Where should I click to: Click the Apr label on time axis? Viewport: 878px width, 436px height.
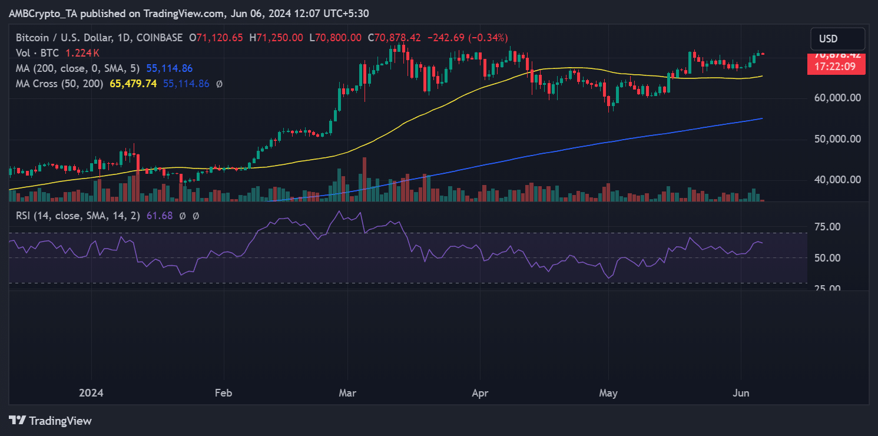coord(480,393)
